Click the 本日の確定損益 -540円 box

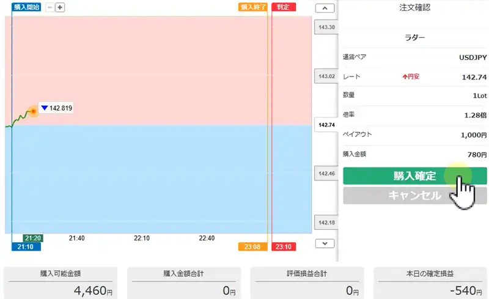tap(430, 282)
